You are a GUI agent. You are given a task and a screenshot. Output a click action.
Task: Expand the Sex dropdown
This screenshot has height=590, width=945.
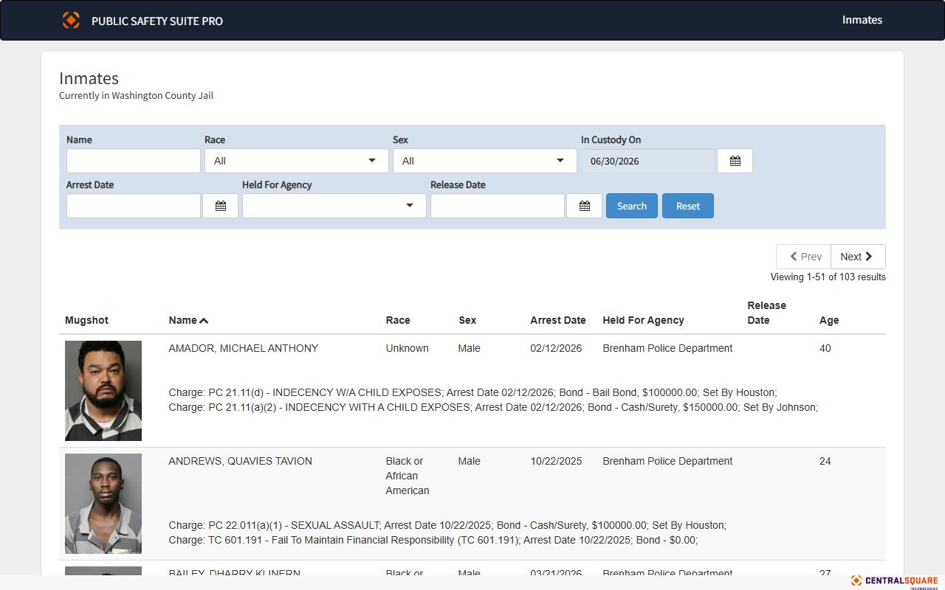tap(485, 161)
